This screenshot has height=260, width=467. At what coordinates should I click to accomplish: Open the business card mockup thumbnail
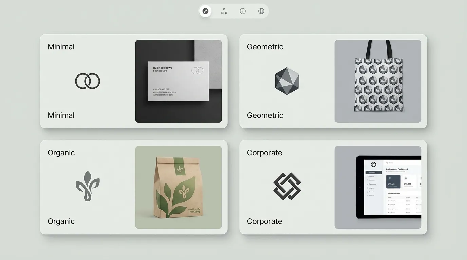coord(178,81)
